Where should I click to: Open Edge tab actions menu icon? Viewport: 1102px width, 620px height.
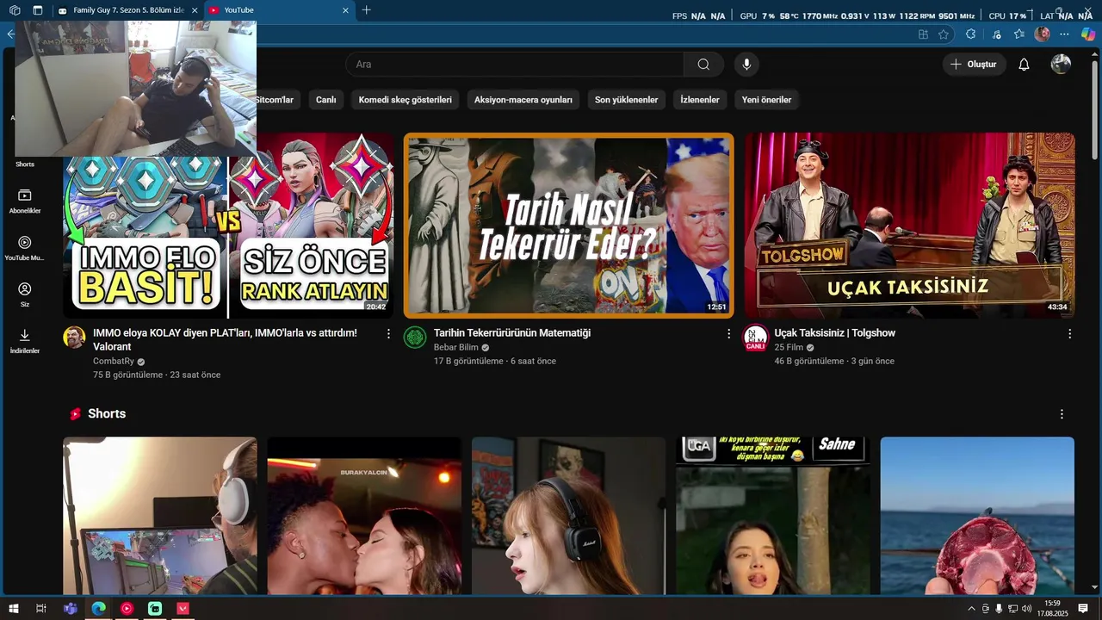coord(38,10)
